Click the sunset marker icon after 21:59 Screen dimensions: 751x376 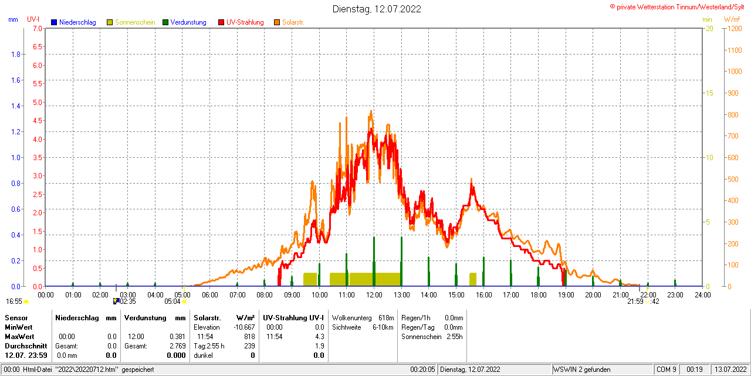click(x=647, y=302)
